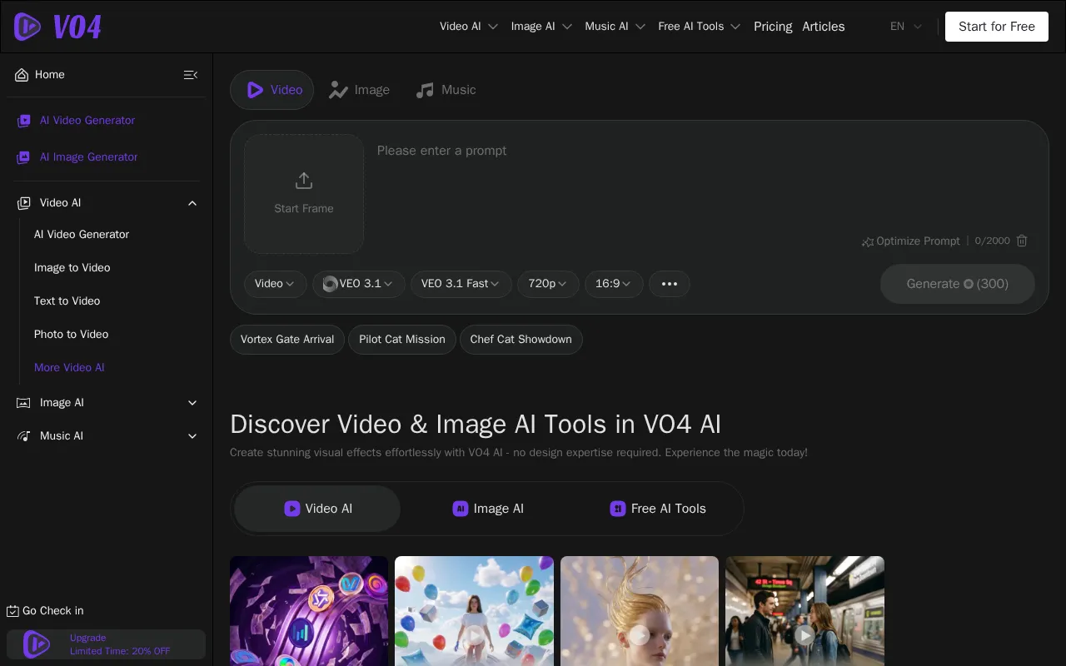Viewport: 1066px width, 666px height.
Task: Open the VEO 3.1 Fast version dropdown
Action: coord(461,284)
